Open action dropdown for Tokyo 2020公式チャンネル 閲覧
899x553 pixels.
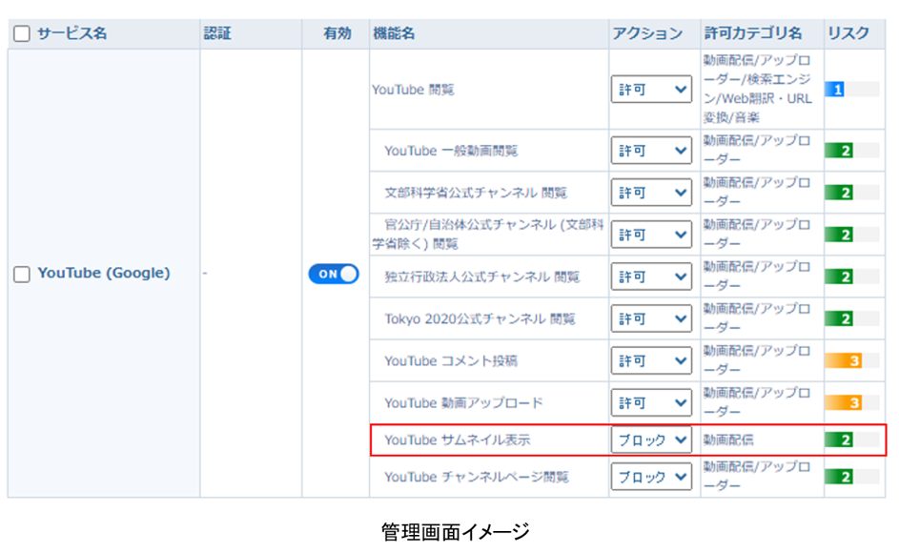651,318
